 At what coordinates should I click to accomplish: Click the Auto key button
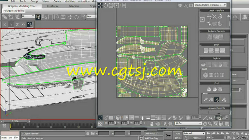point(178,134)
